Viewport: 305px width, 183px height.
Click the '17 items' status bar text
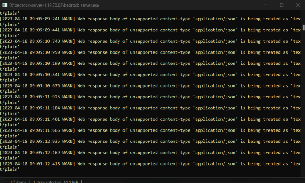(x=18, y=182)
